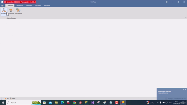187x105 pixels.
Task: Open the Windows Start menu
Action: (x=3, y=102)
